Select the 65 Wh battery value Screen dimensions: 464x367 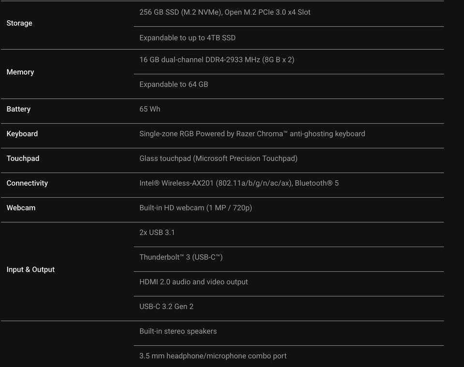point(150,109)
